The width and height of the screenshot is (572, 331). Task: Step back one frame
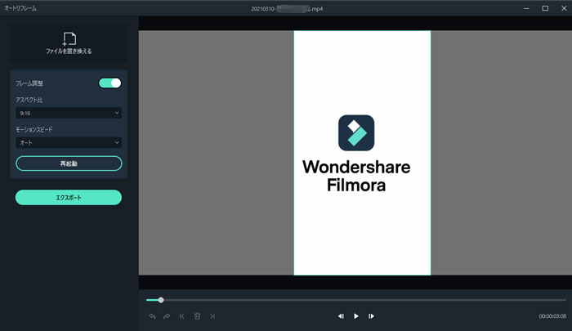pyautogui.click(x=341, y=316)
